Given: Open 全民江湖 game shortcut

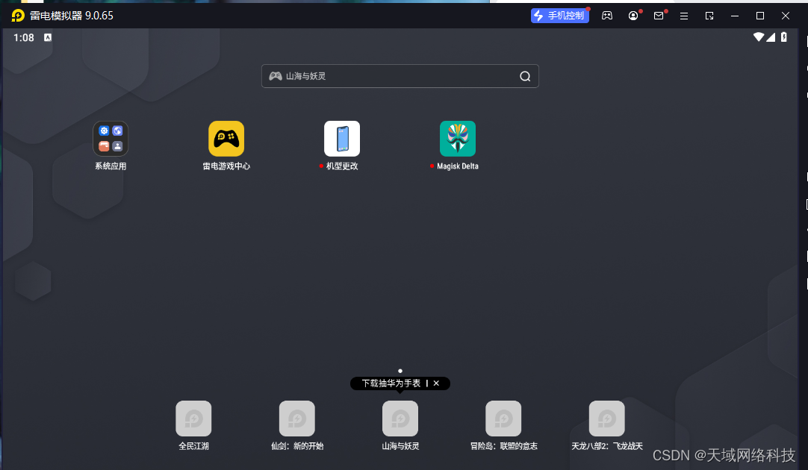Looking at the screenshot, I should tap(193, 419).
